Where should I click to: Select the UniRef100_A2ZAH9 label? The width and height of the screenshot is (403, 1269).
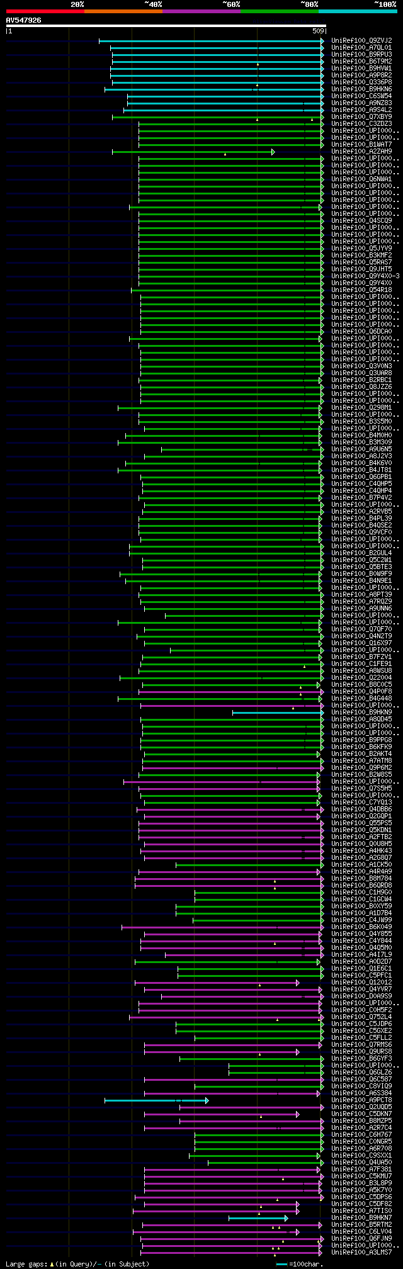click(361, 152)
